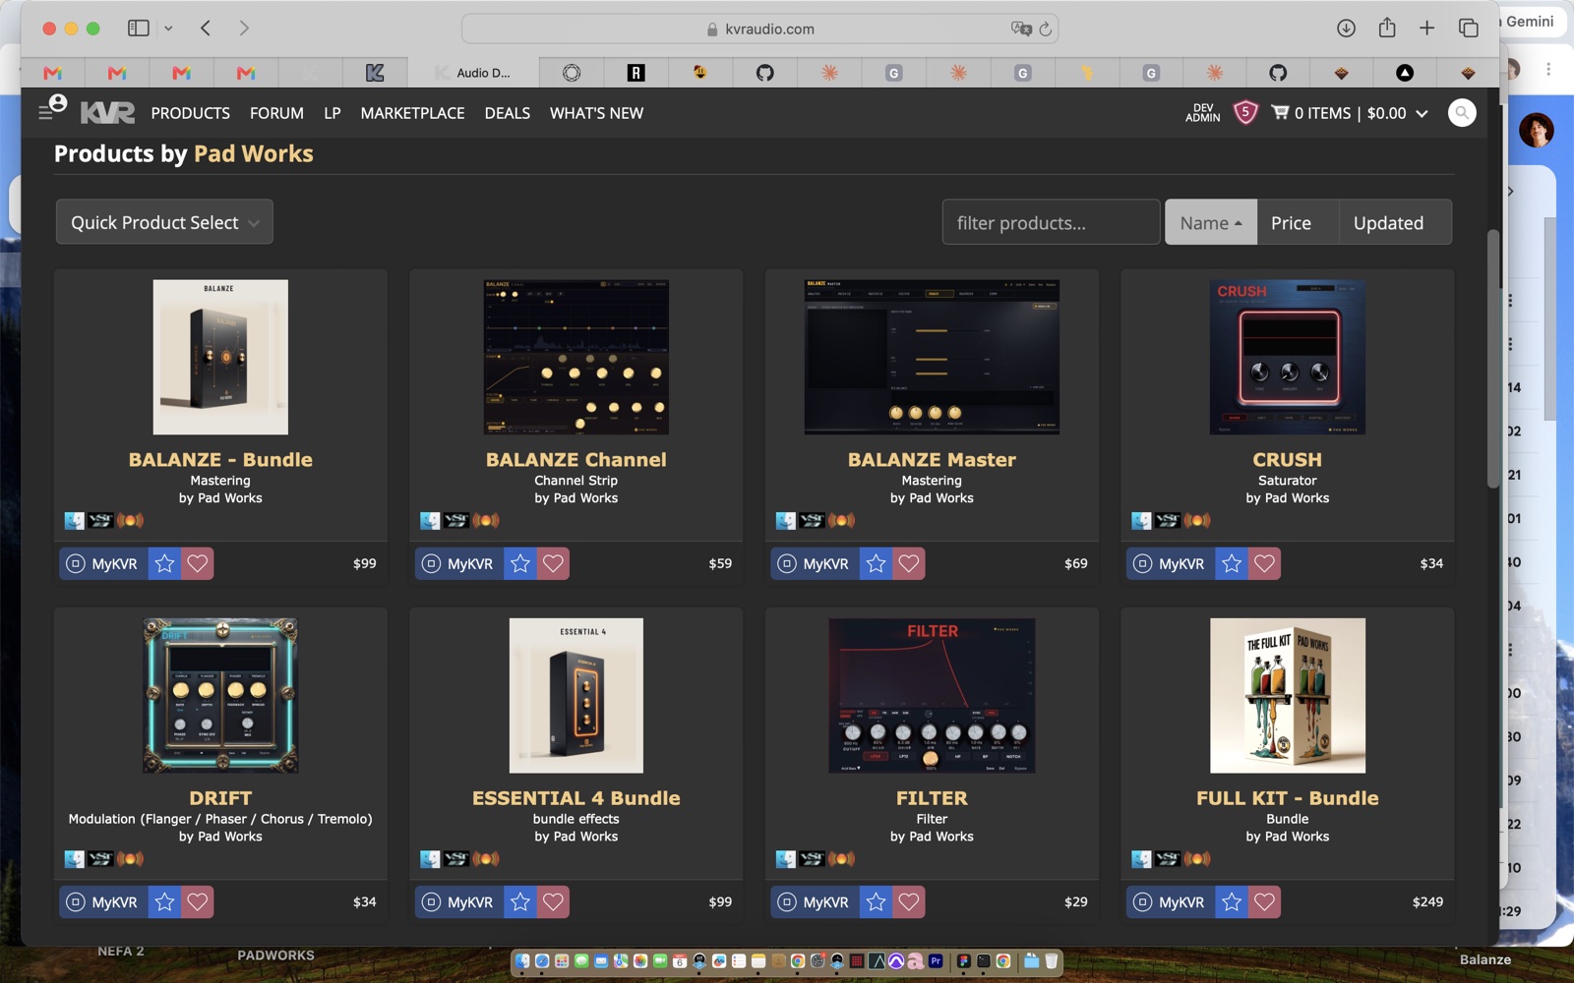Open the site search magnifier icon

coord(1462,113)
